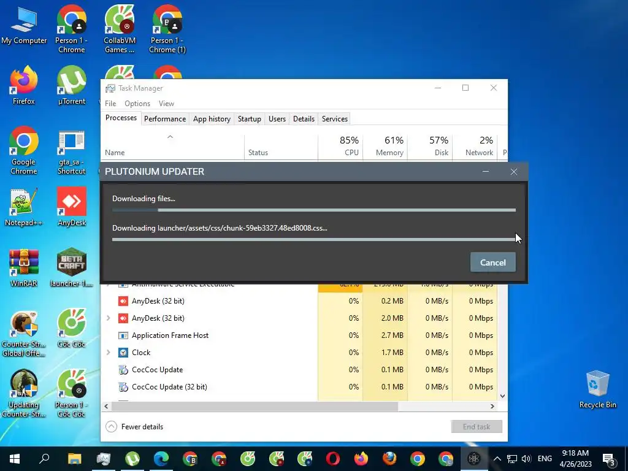628x471 pixels.
Task: Open the Recycle Bin
Action: 597,389
